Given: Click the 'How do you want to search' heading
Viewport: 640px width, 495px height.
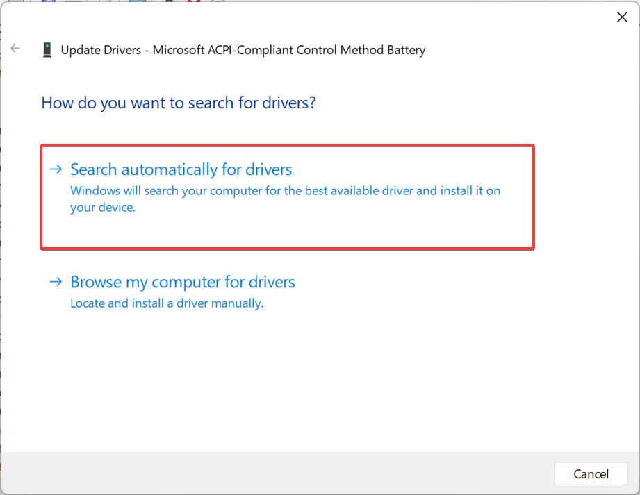Looking at the screenshot, I should (179, 103).
